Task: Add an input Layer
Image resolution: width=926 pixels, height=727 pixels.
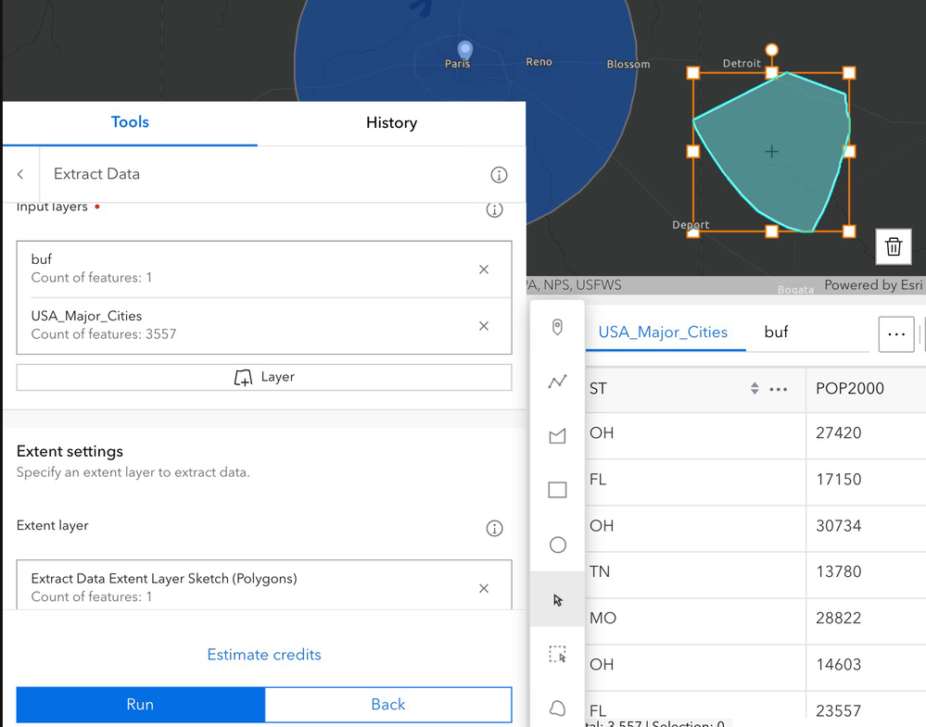Action: [264, 377]
